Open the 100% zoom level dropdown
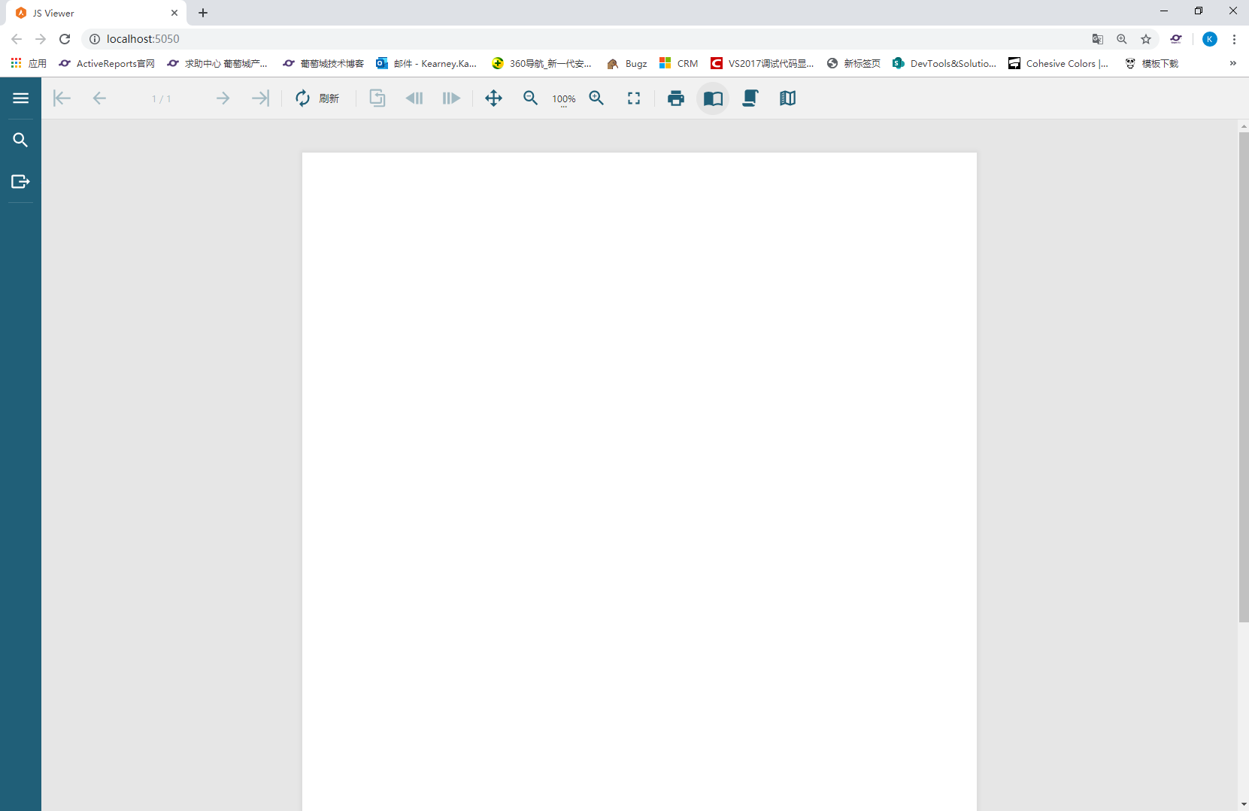The image size is (1249, 811). tap(564, 99)
